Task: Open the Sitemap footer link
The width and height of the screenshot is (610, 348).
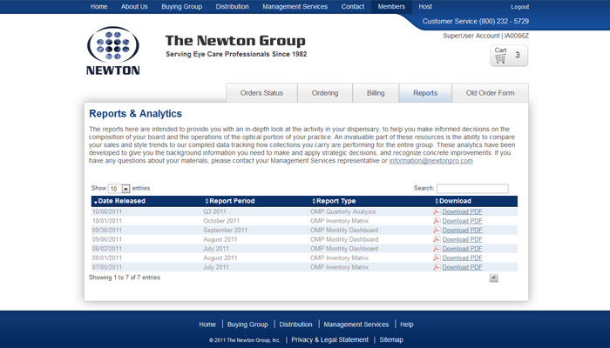Action: coord(391,340)
